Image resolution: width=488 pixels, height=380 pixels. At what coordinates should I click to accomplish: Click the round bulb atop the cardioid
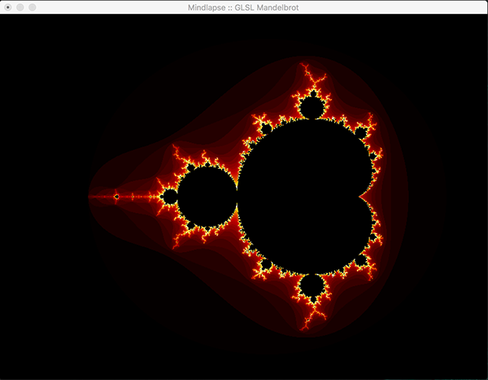pyautogui.click(x=310, y=107)
